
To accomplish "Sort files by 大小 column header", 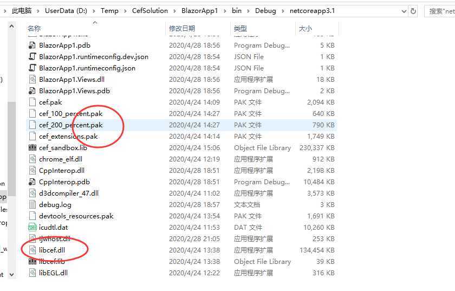I will (305, 29).
